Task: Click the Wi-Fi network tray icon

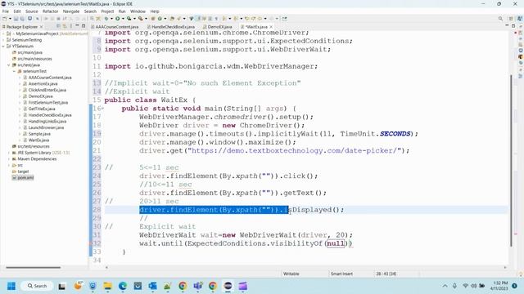Action: click(465, 286)
